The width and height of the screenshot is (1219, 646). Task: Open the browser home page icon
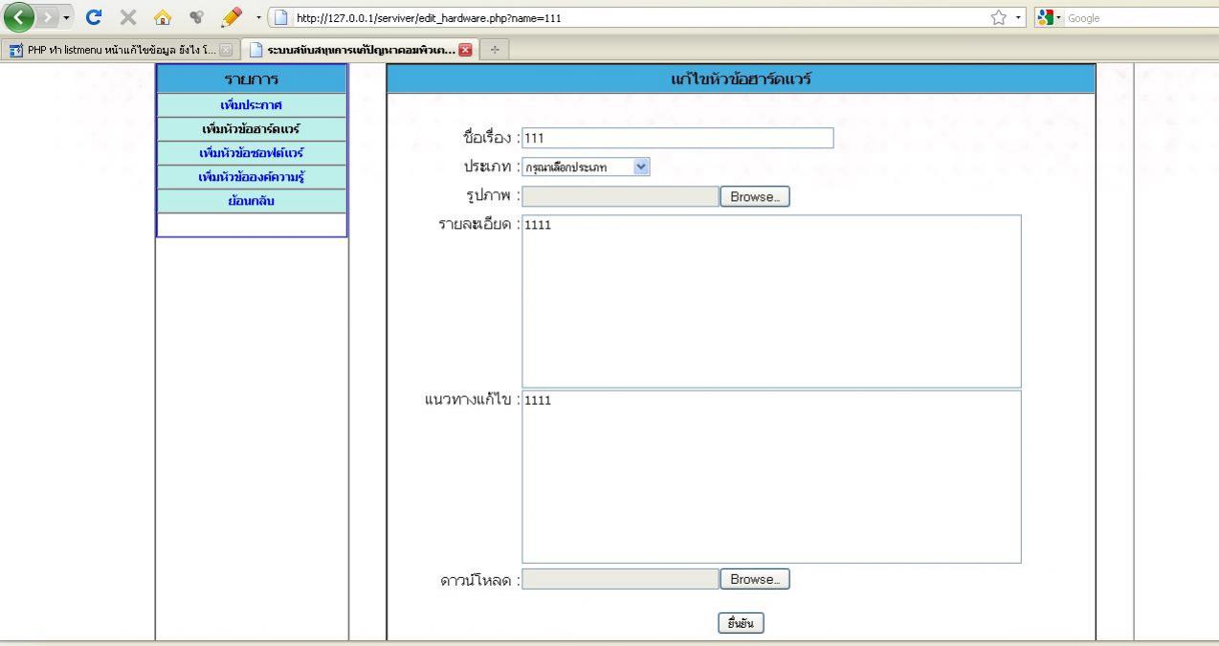163,18
